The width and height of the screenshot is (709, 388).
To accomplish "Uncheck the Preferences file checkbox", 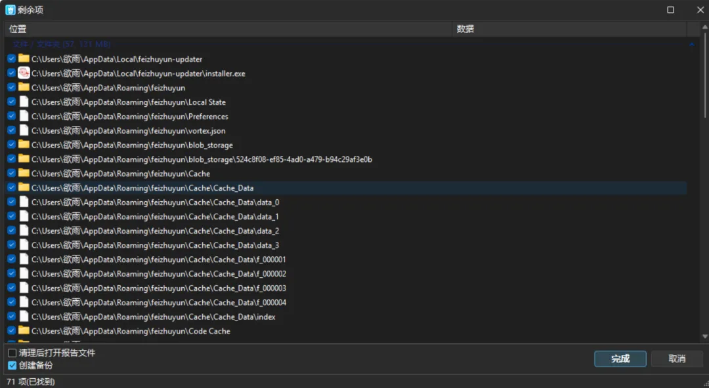I will click(11, 117).
